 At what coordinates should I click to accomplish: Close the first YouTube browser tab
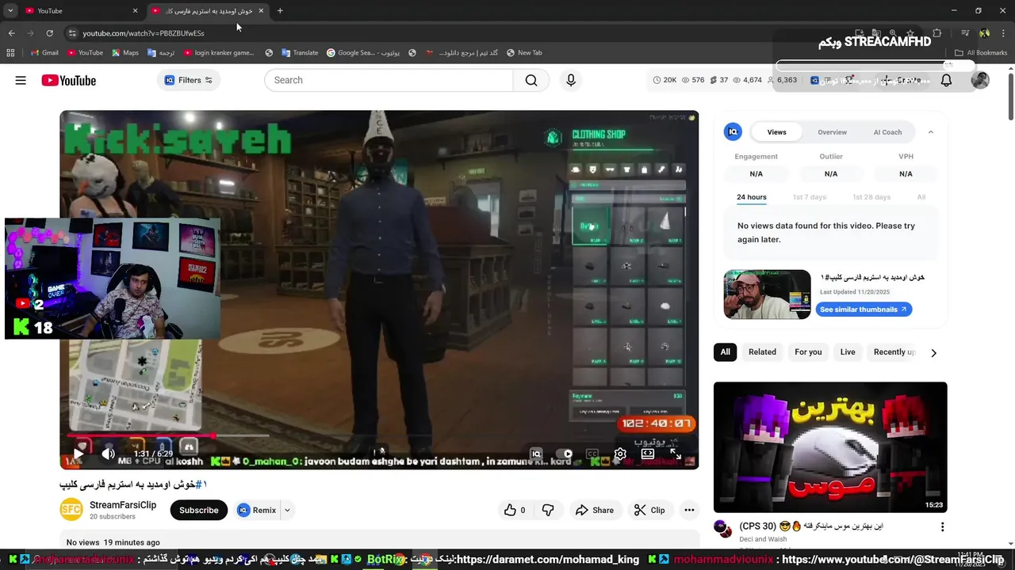(x=135, y=10)
